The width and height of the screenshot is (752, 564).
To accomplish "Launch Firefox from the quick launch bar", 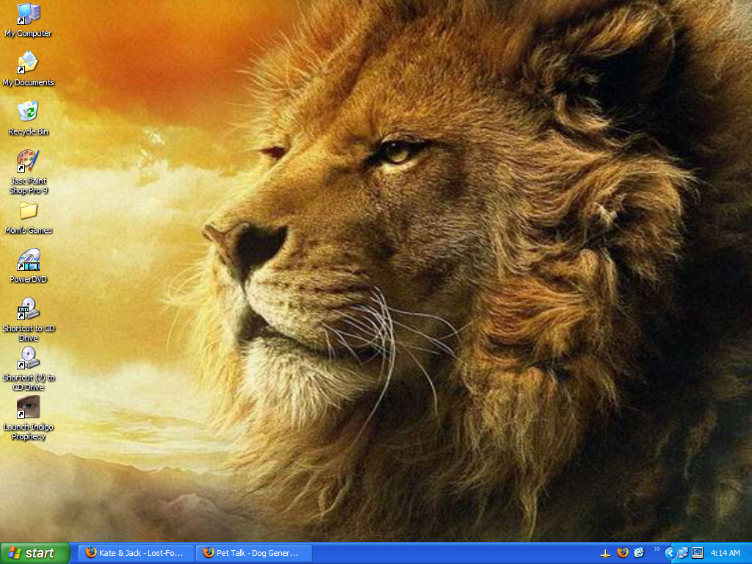I will point(623,553).
